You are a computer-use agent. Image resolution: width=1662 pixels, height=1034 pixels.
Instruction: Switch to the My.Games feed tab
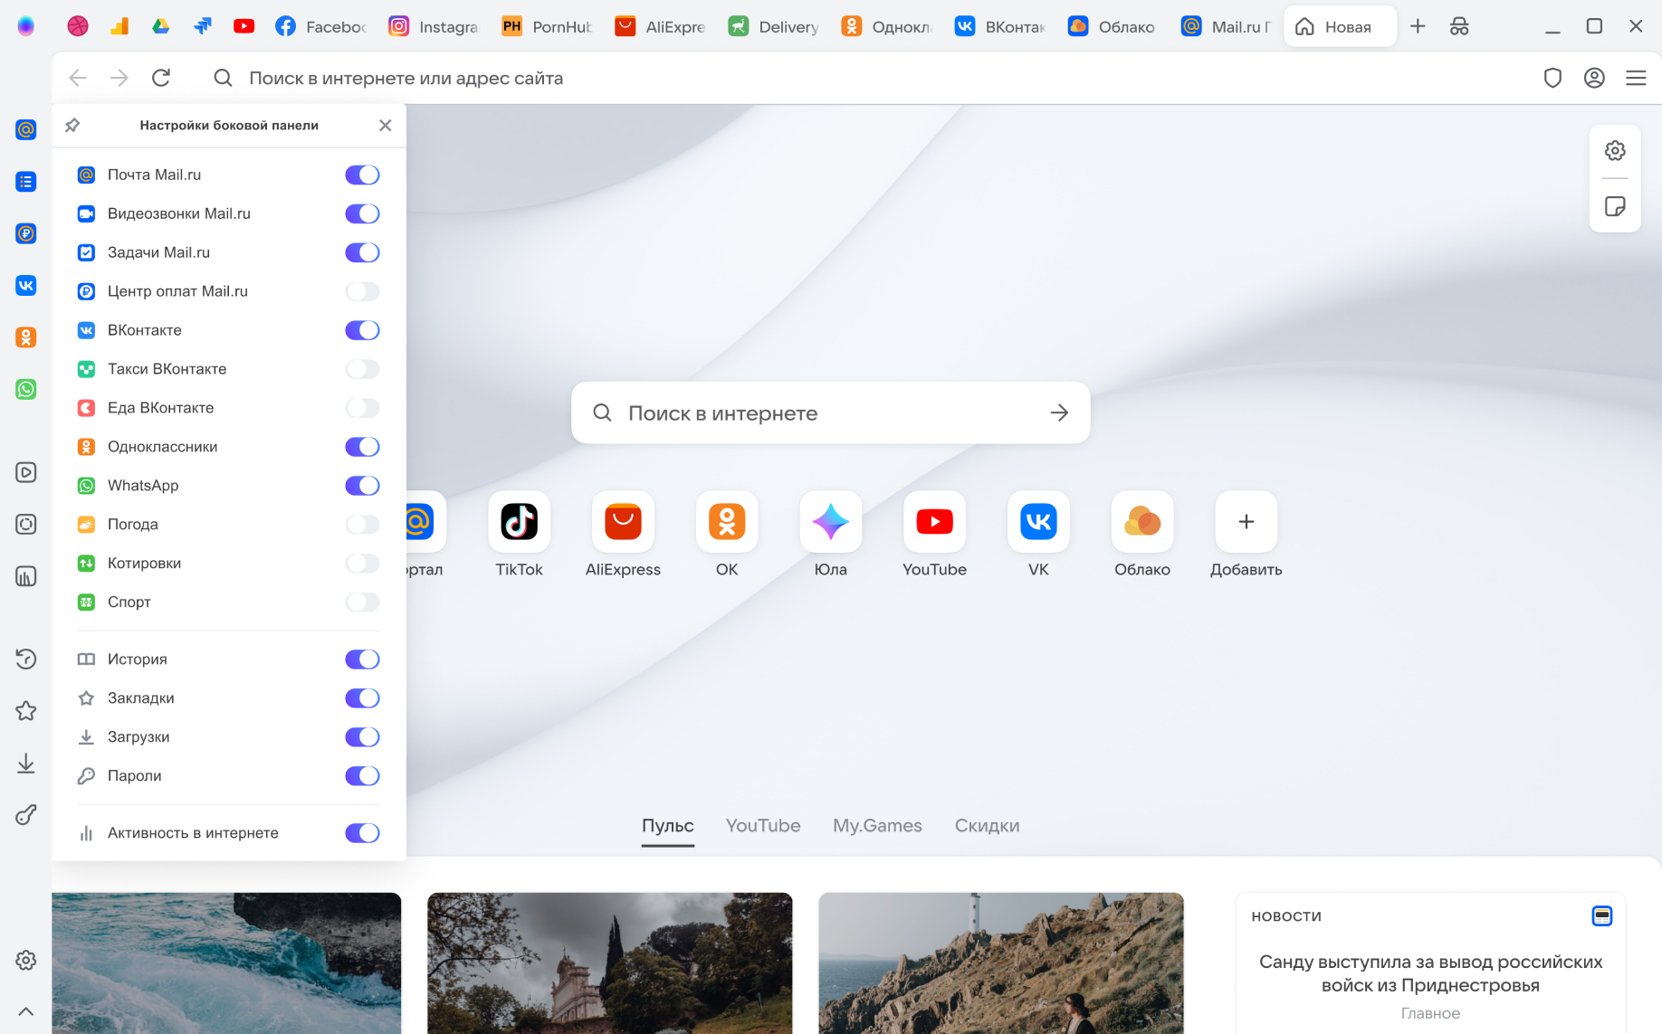877,825
